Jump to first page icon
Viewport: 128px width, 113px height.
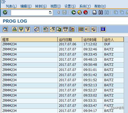[116, 12]
